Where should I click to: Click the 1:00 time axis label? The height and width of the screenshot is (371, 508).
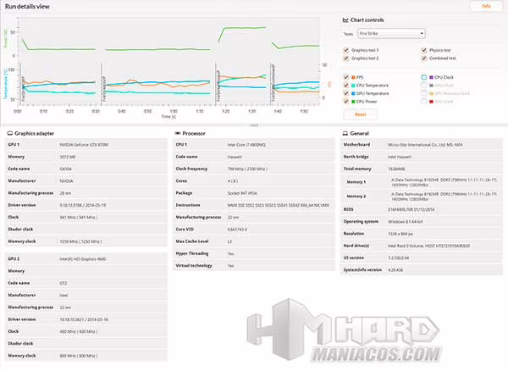174,111
